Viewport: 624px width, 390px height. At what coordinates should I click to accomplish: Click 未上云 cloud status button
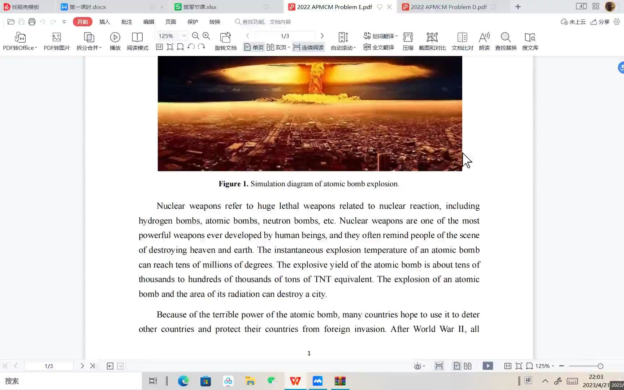tap(573, 22)
